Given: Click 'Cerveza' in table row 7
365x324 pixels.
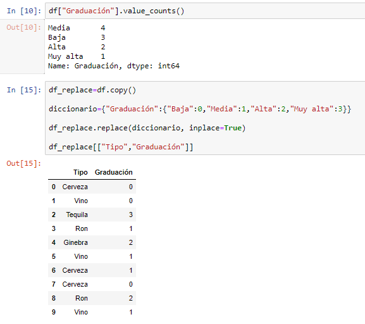Looking at the screenshot, I should pos(75,284).
